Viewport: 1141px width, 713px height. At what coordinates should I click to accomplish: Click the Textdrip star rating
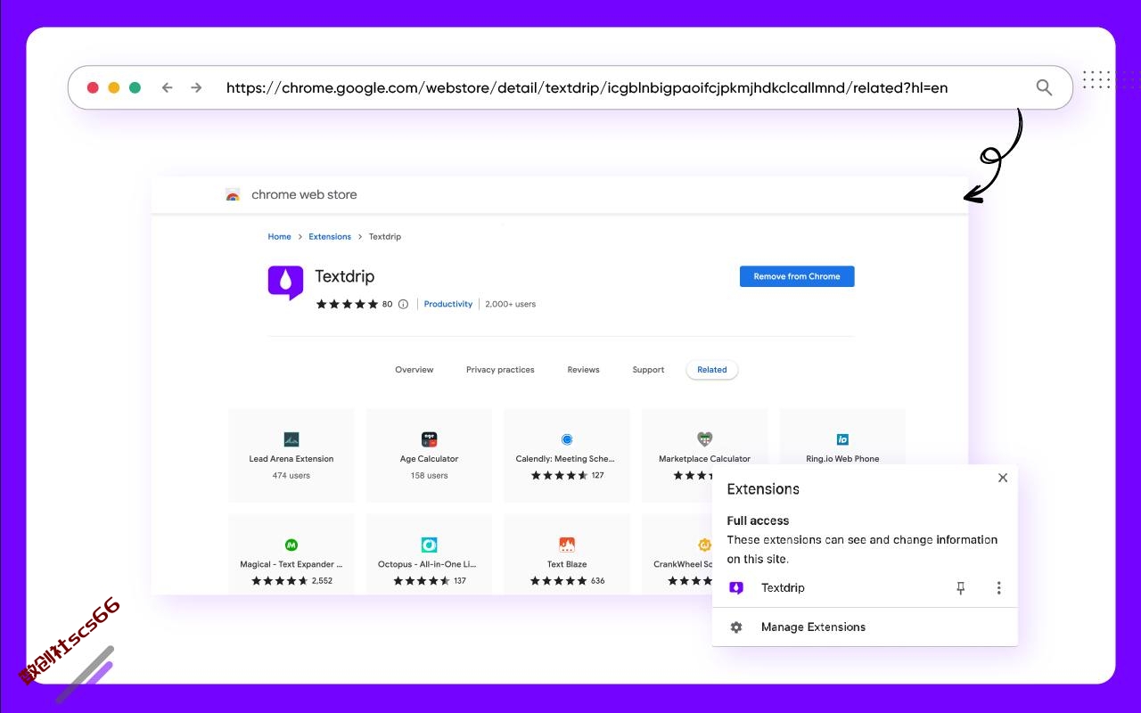(348, 304)
